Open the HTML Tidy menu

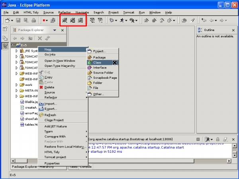tap(31, 12)
